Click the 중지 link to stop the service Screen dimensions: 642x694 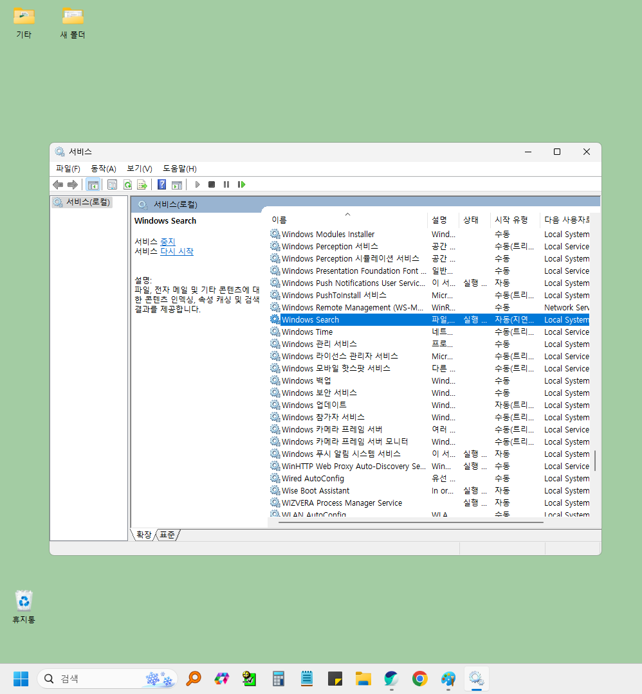coord(167,242)
